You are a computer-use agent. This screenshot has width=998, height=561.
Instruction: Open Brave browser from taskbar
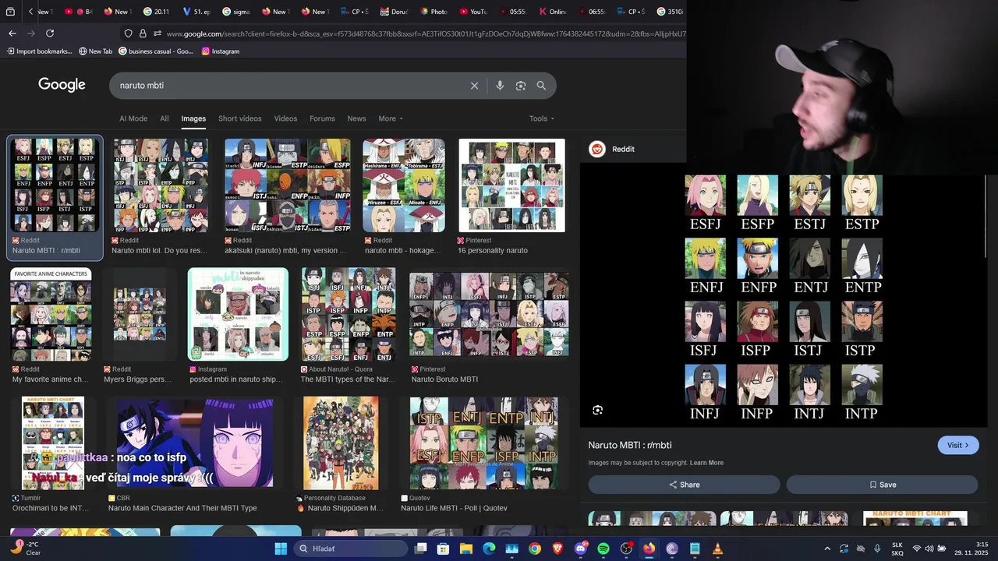pyautogui.click(x=557, y=549)
